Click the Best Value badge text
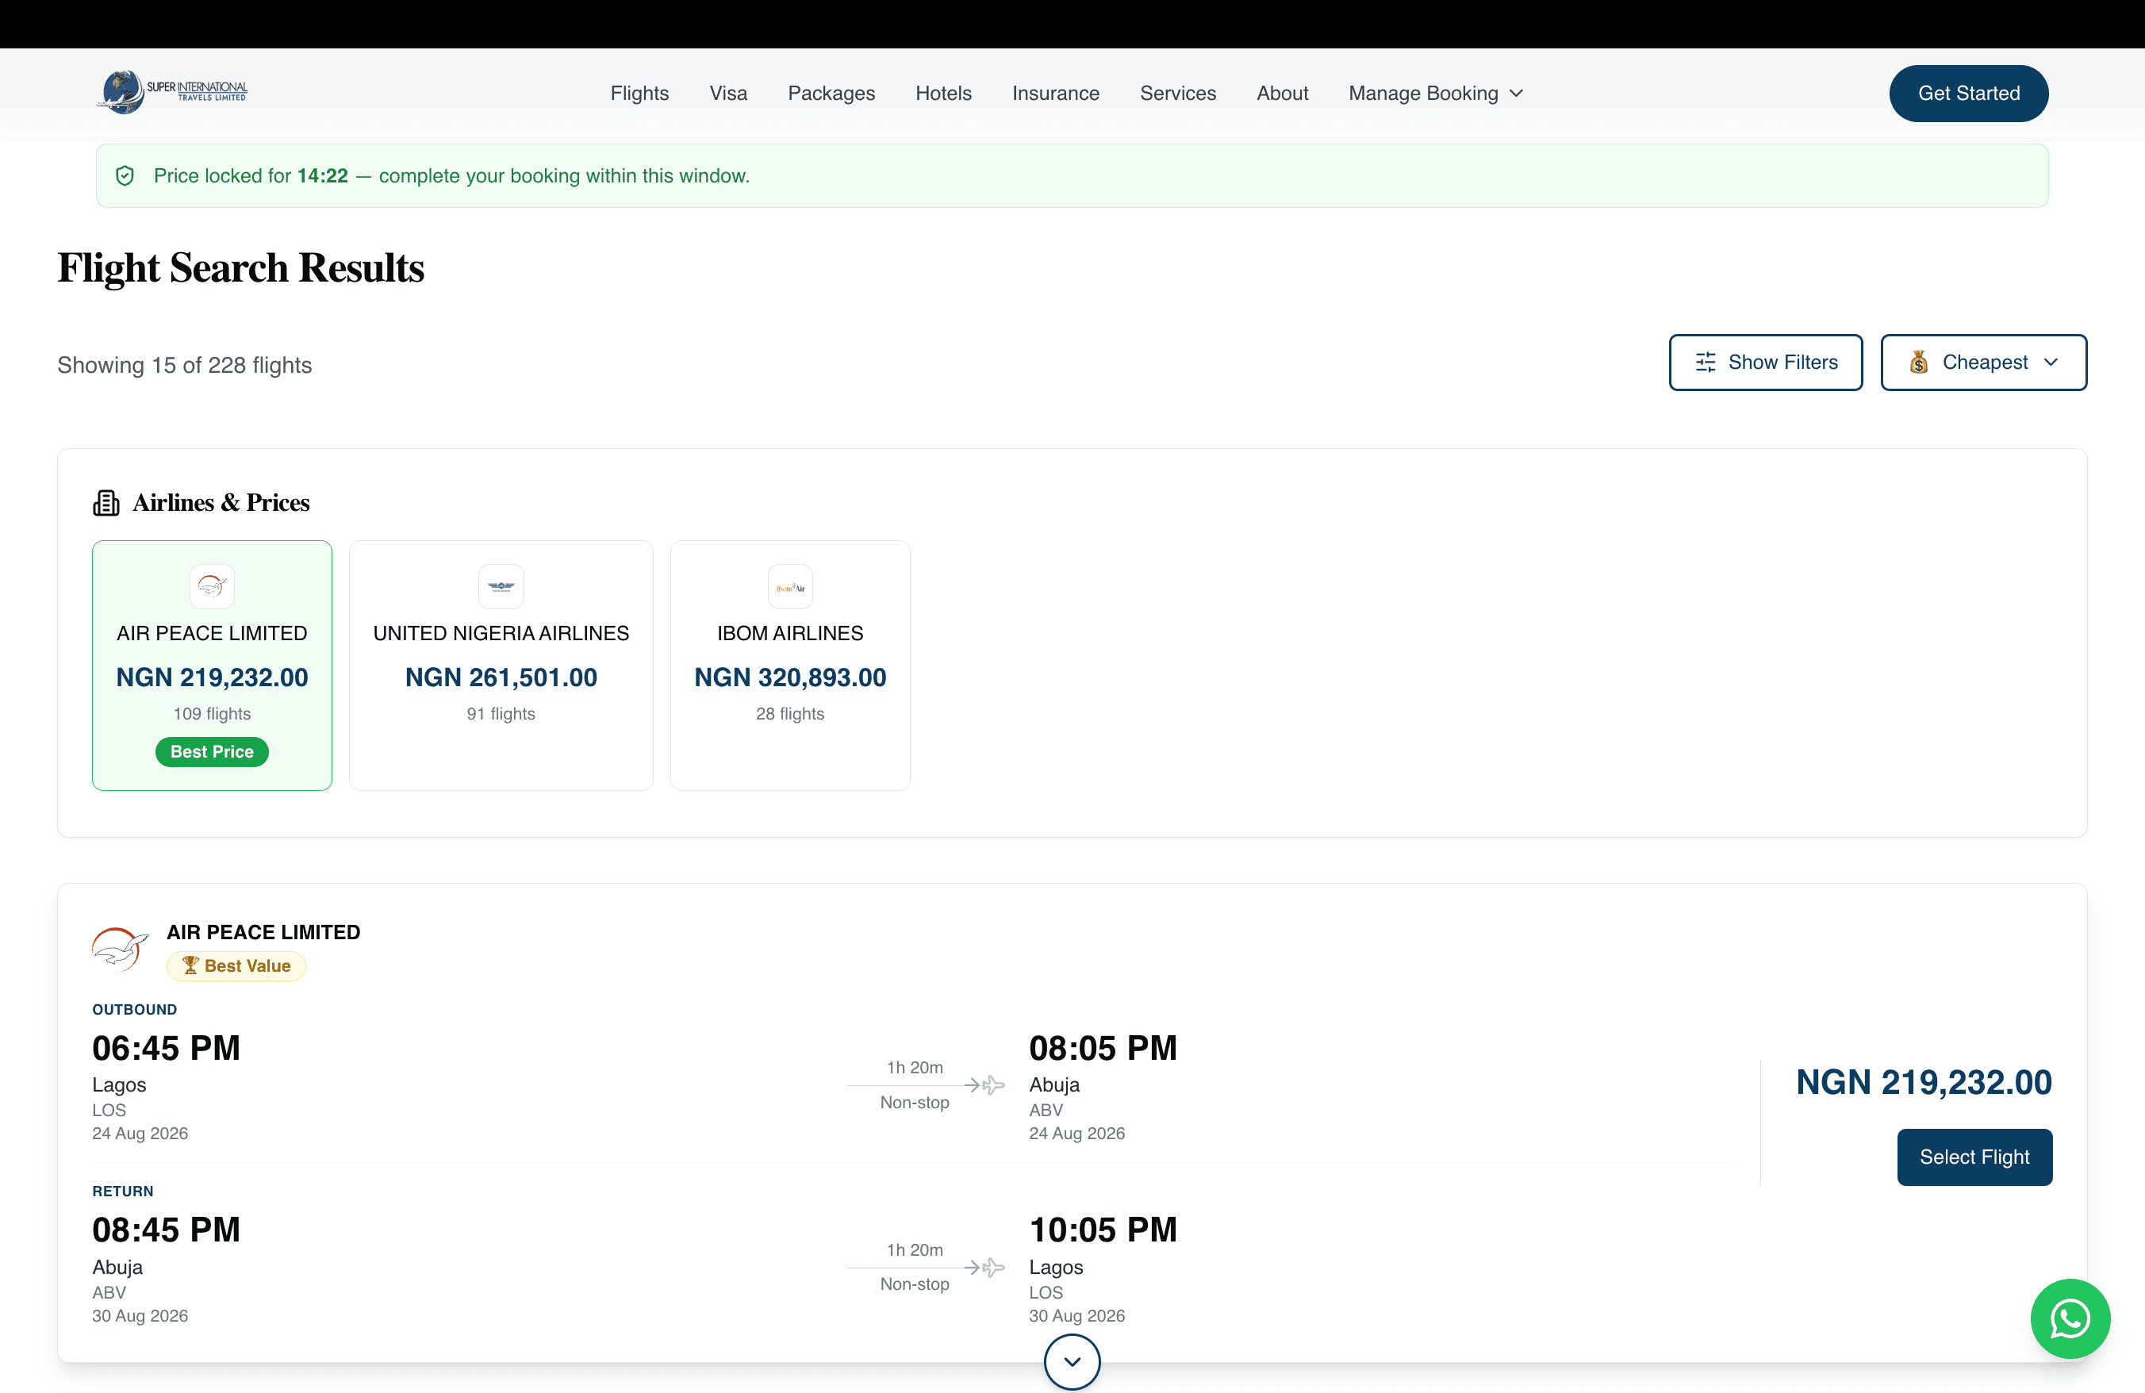 247,966
